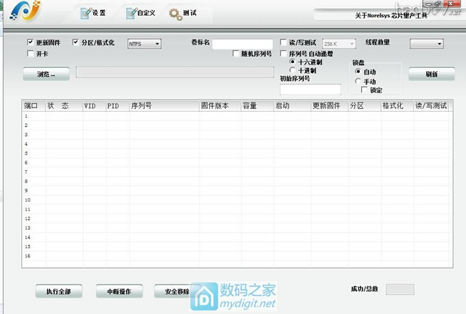Enable the 读/写测试 checkbox
The height and width of the screenshot is (314, 466).
284,43
